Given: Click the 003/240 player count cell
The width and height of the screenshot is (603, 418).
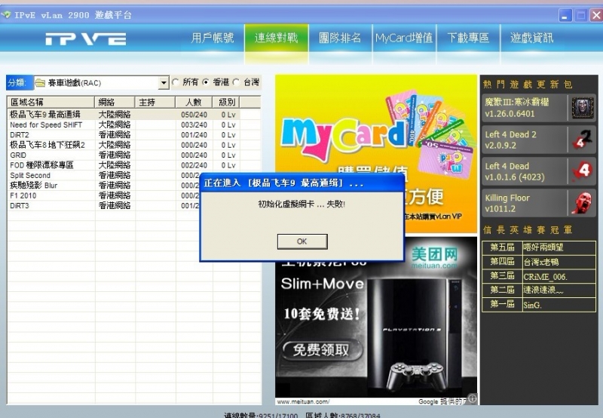Looking at the screenshot, I should point(194,124).
